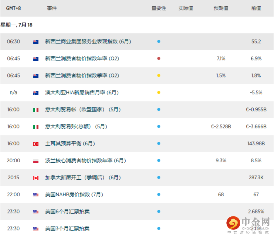Select the 波兰核心消费者物价指数年率 (6月) event

pyautogui.click(x=86, y=160)
